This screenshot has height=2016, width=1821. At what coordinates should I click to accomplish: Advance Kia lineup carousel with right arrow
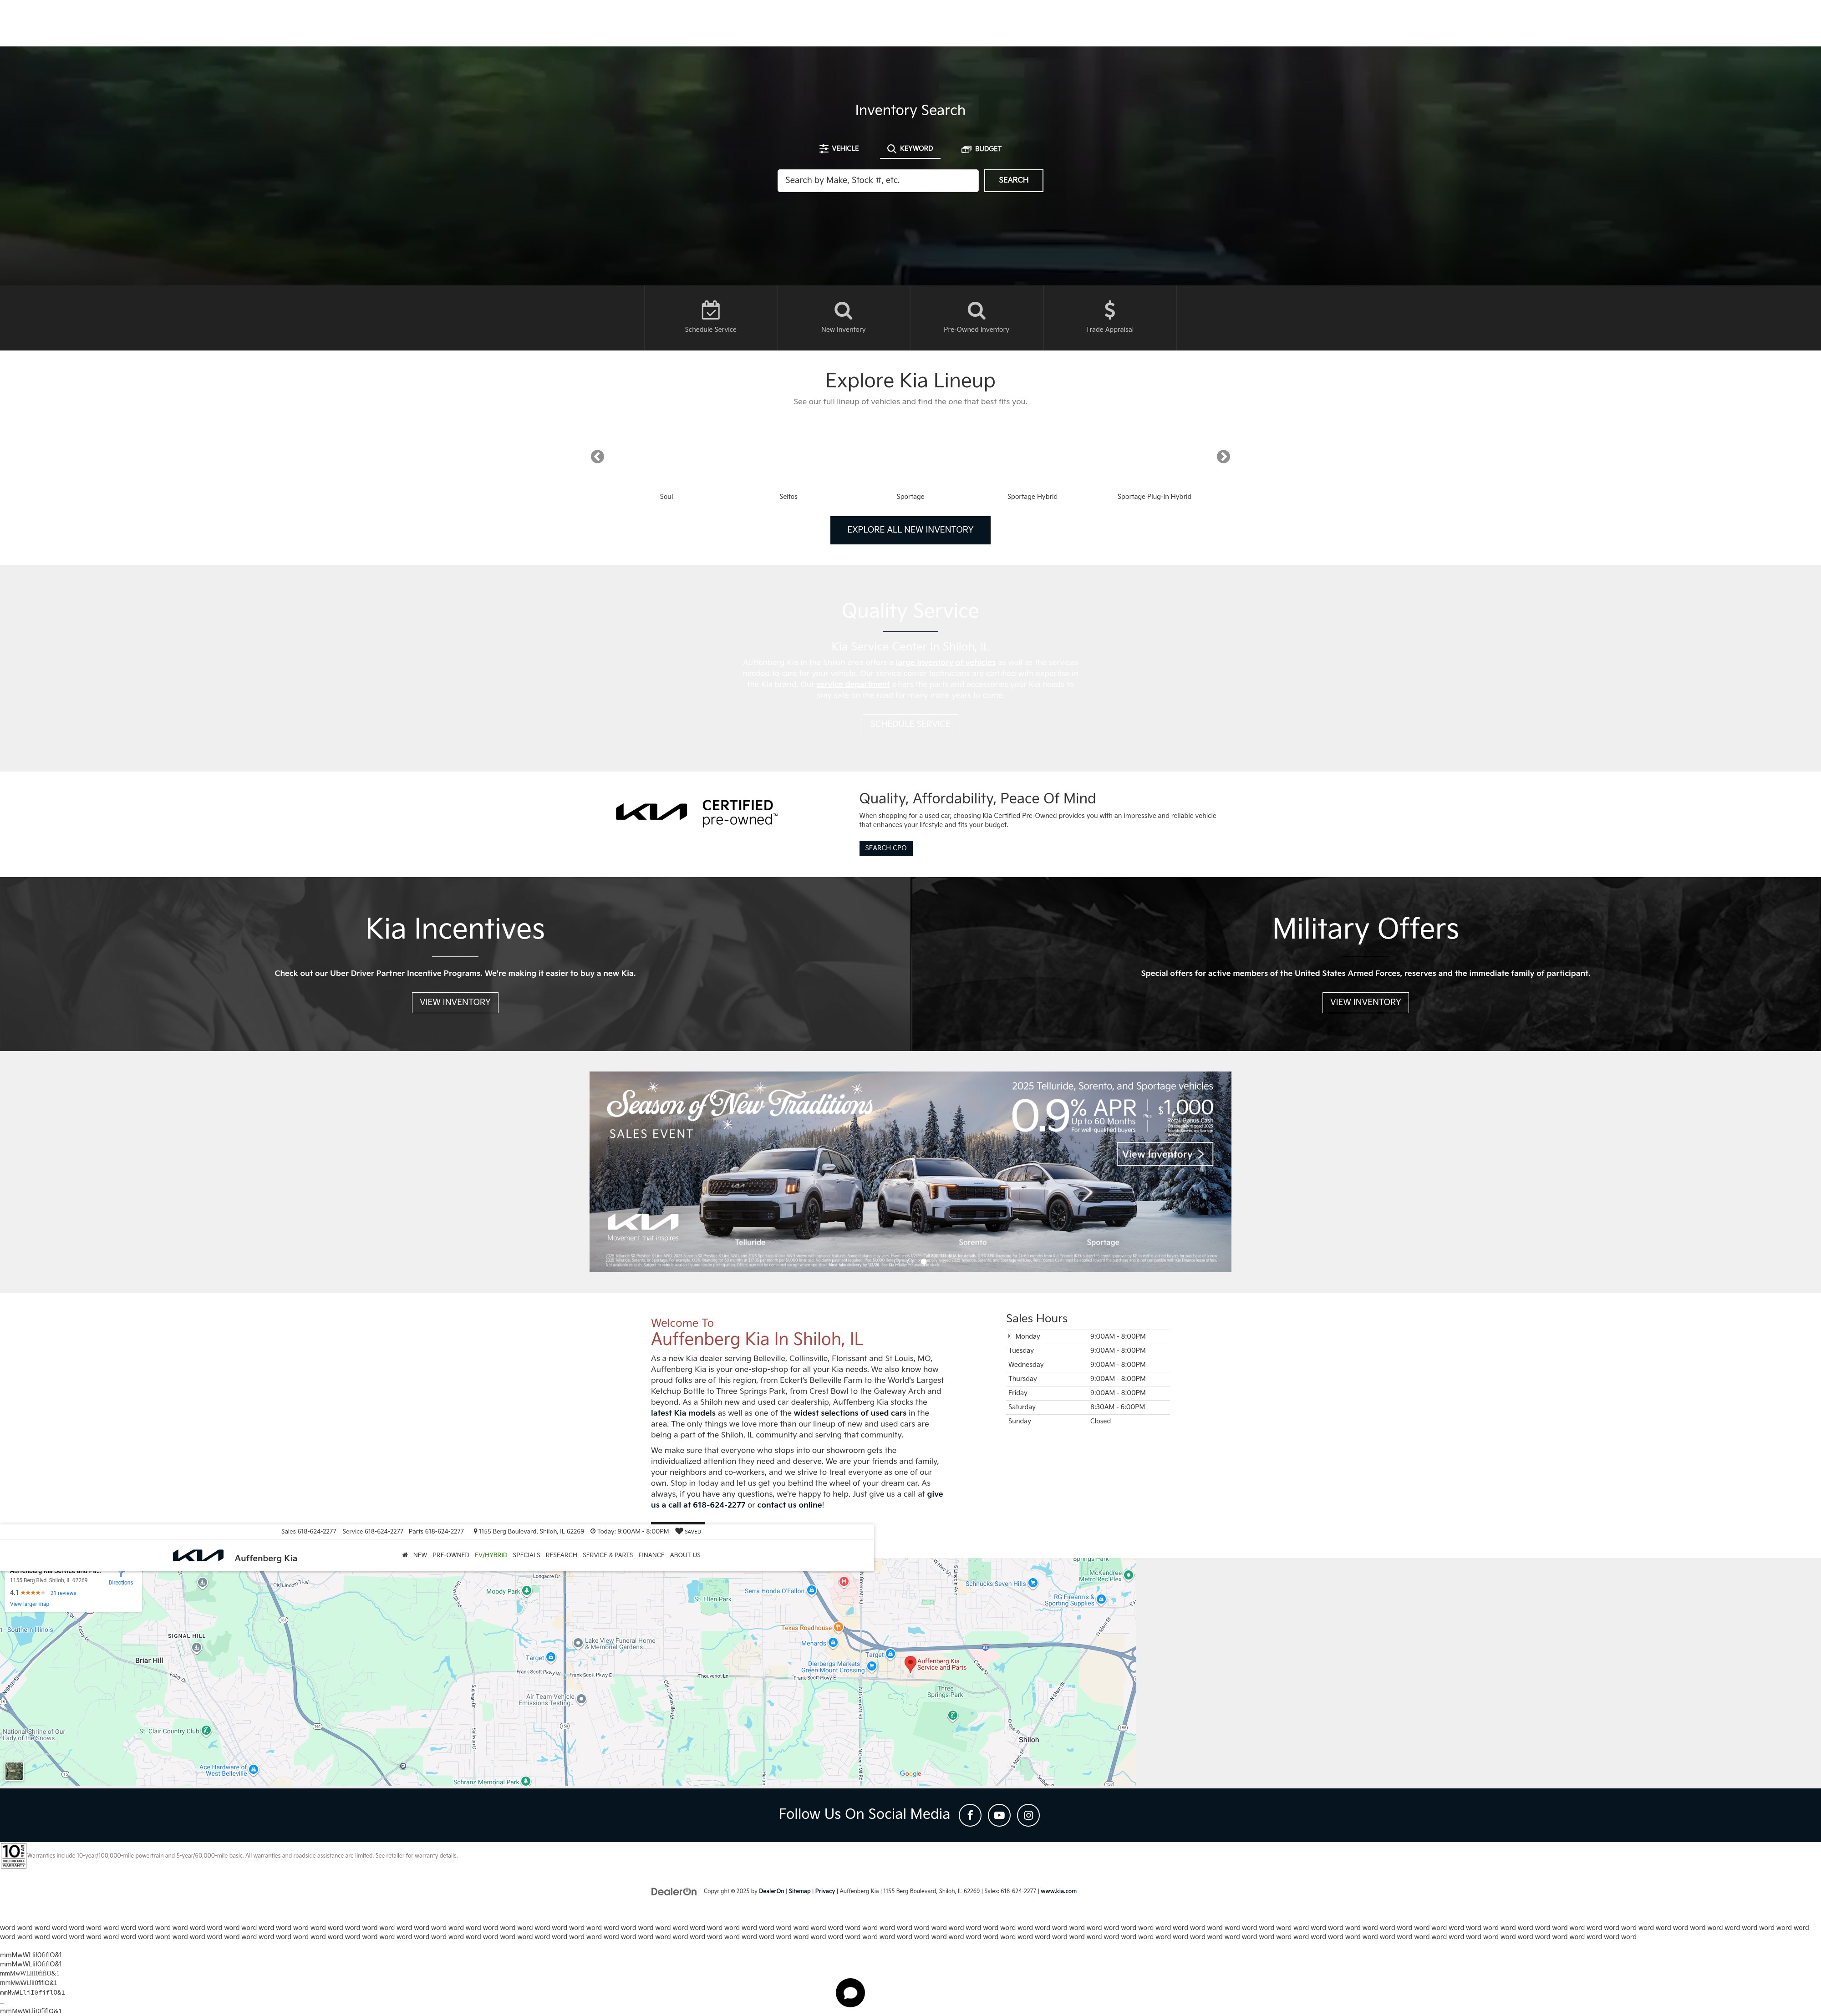click(x=1223, y=457)
